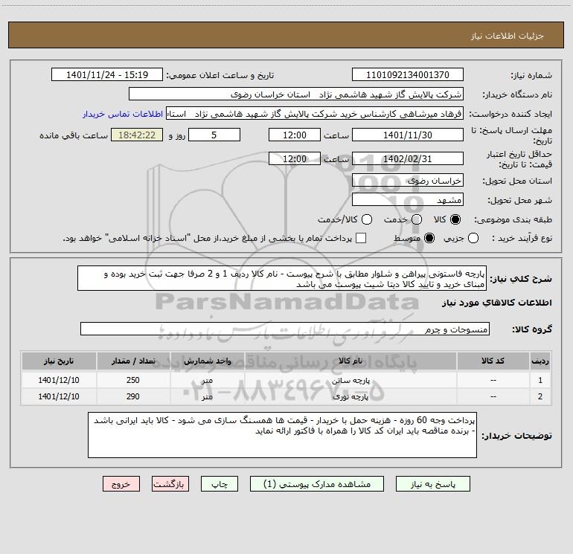Click the توضیحات خریدار text area
Image resolution: width=573 pixels, height=554 pixels.
[282, 435]
